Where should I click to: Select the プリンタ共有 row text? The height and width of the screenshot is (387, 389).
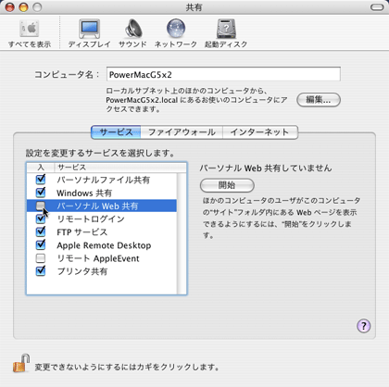[x=82, y=271]
